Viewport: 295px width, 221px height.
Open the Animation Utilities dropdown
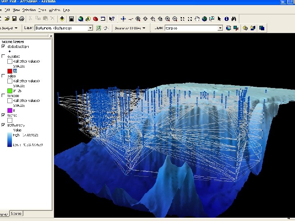pos(130,28)
